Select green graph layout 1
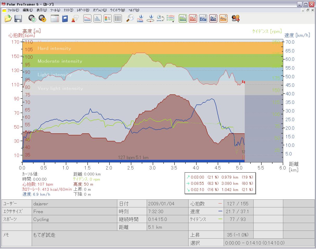This screenshot has height=249, width=316. pyautogui.click(x=183, y=18)
